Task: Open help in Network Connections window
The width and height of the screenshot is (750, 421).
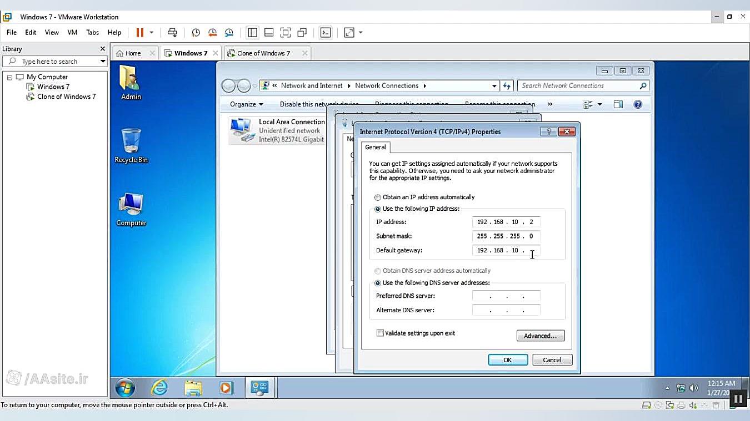Action: 638,104
